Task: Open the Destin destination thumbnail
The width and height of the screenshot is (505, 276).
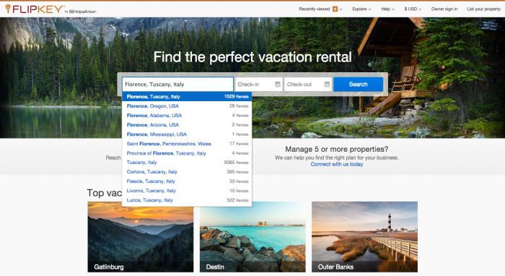Action: coord(252,237)
